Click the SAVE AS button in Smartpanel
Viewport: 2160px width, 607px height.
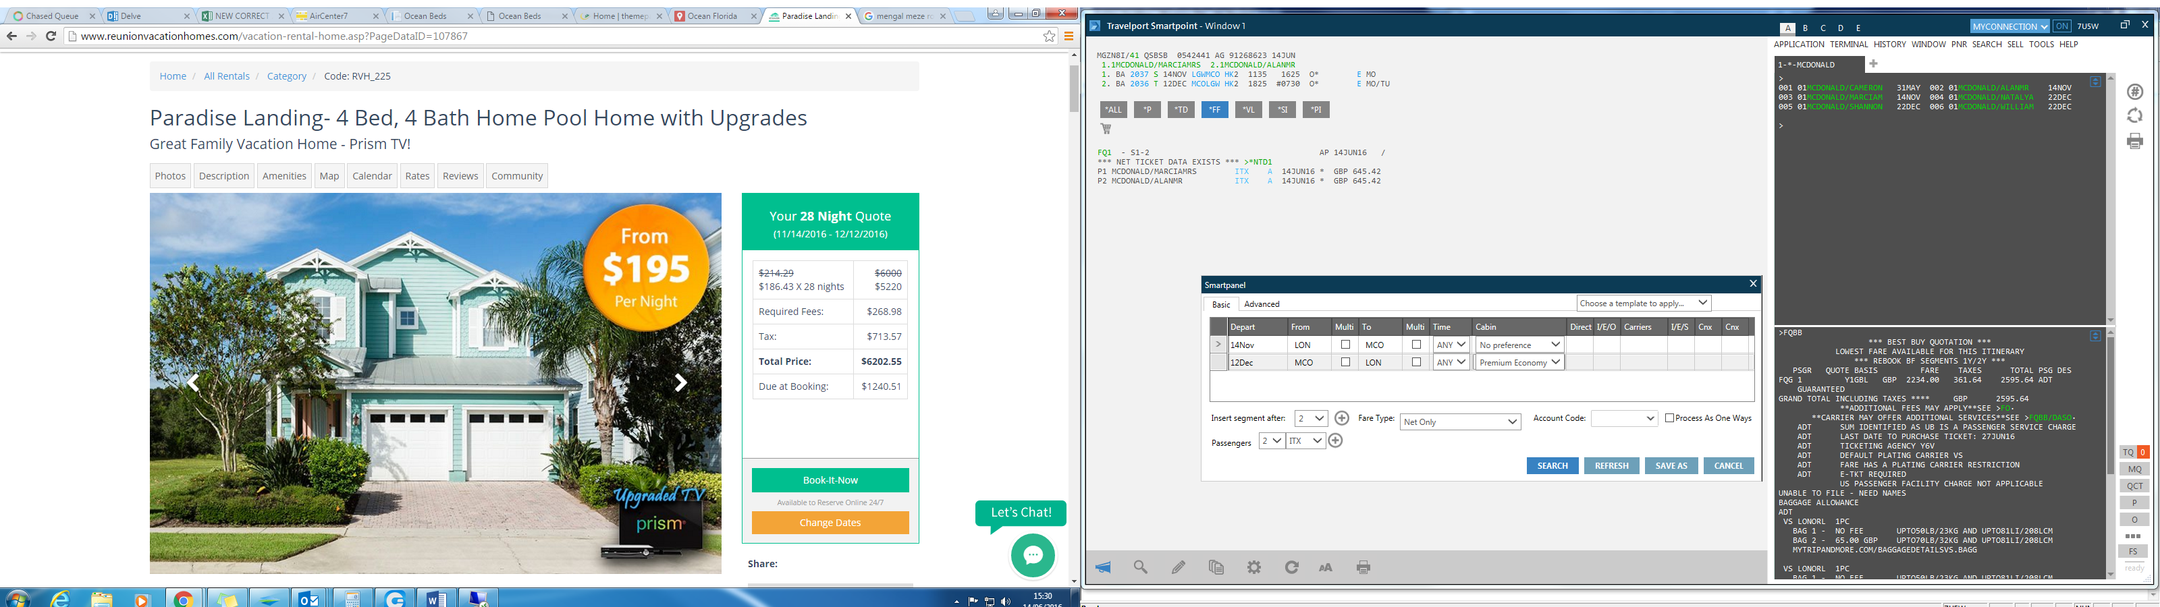pos(1671,466)
